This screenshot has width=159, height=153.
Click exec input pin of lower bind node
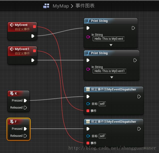coord(88,129)
